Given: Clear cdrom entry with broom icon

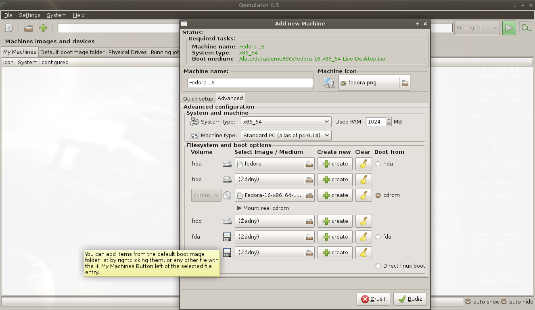Looking at the screenshot, I should point(364,195).
